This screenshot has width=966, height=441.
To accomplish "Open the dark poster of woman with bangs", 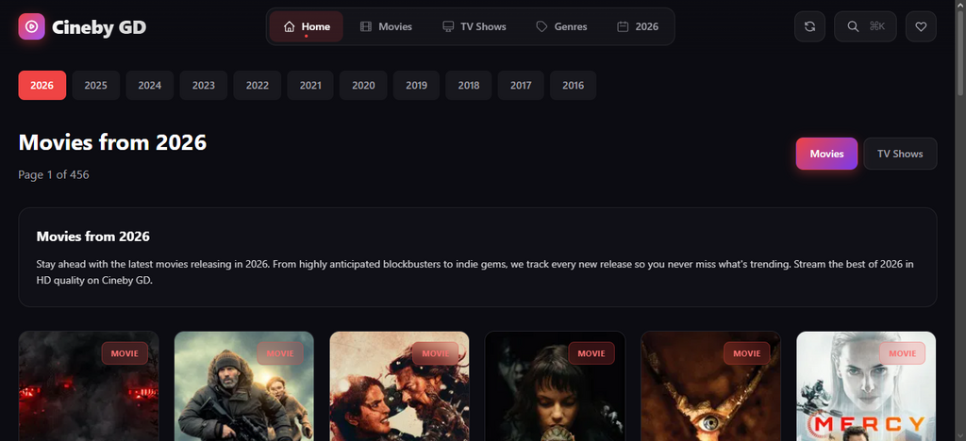I will click(x=555, y=386).
